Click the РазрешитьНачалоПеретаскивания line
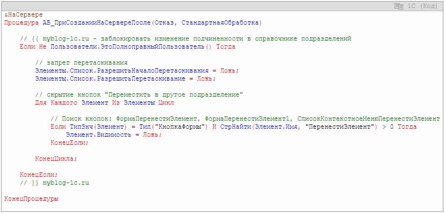445x214 pixels. (x=137, y=71)
